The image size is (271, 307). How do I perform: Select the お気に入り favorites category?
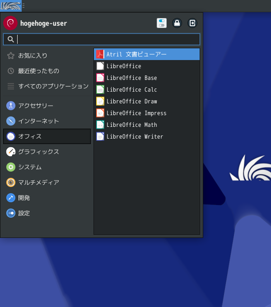pos(47,56)
